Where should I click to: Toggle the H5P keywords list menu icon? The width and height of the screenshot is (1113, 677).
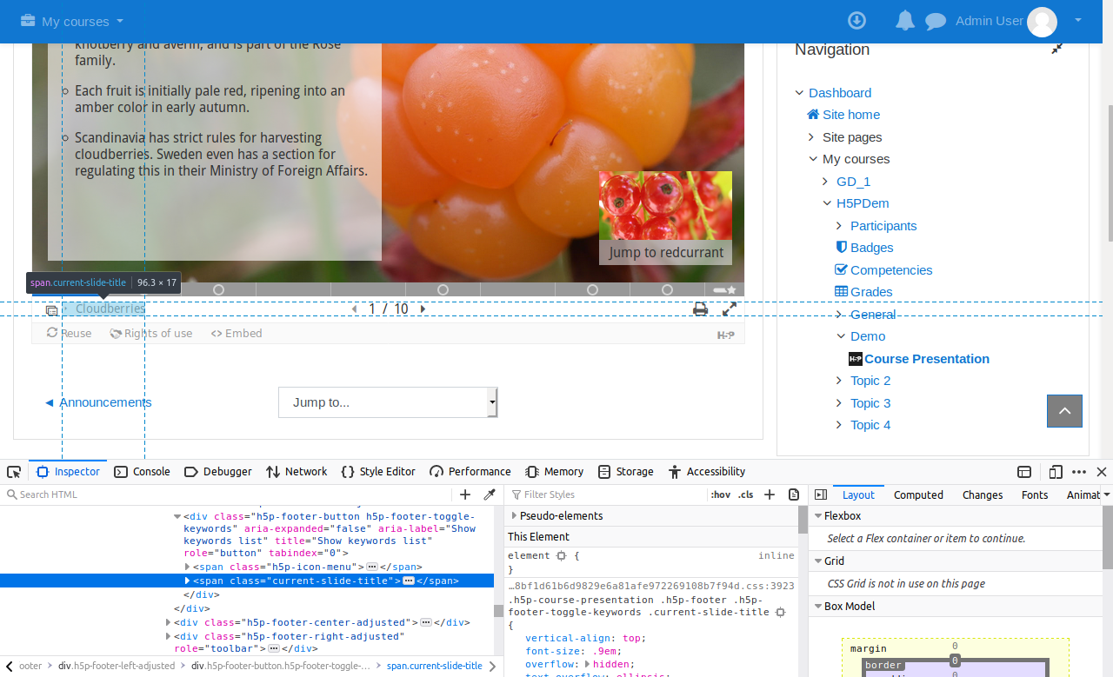coord(51,309)
